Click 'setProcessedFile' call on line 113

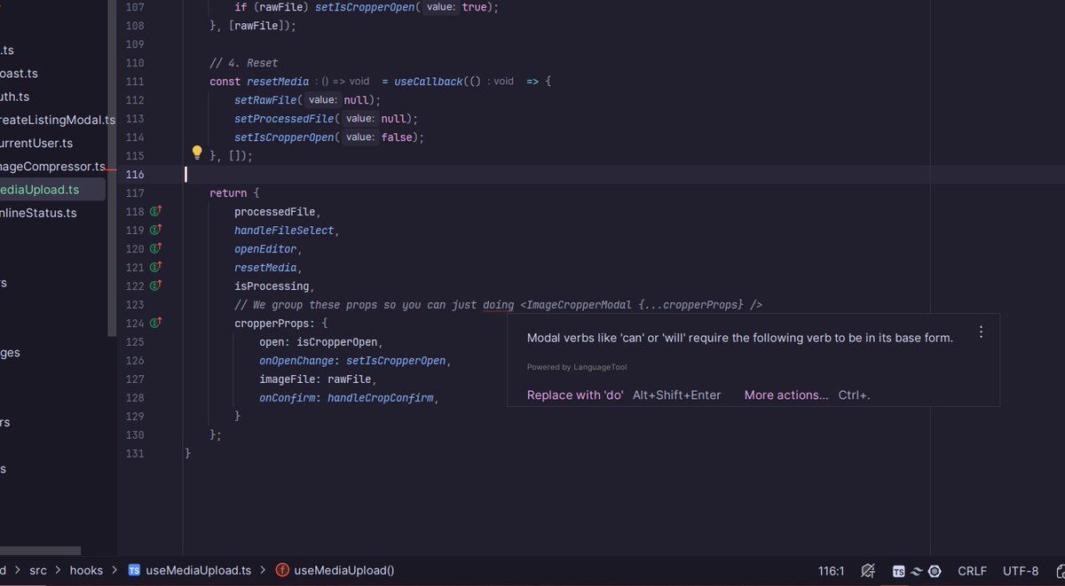coord(285,119)
